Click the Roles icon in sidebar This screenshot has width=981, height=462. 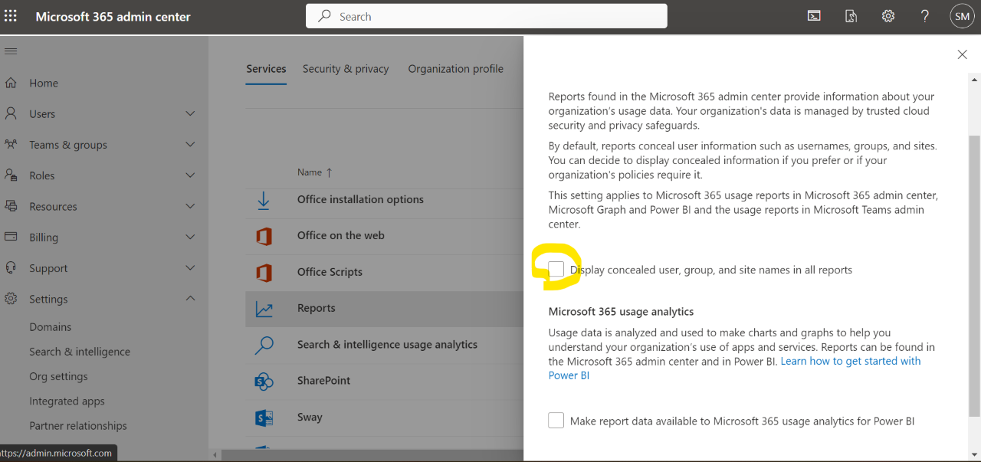11,175
